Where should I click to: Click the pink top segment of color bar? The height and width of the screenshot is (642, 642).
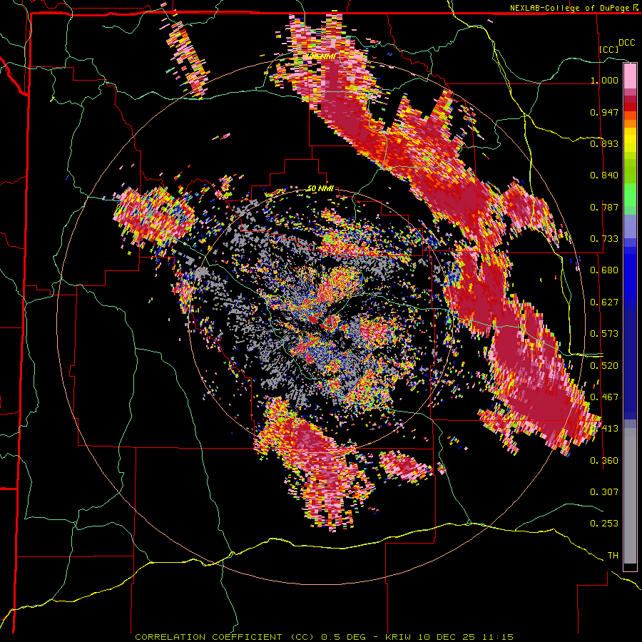630,76
